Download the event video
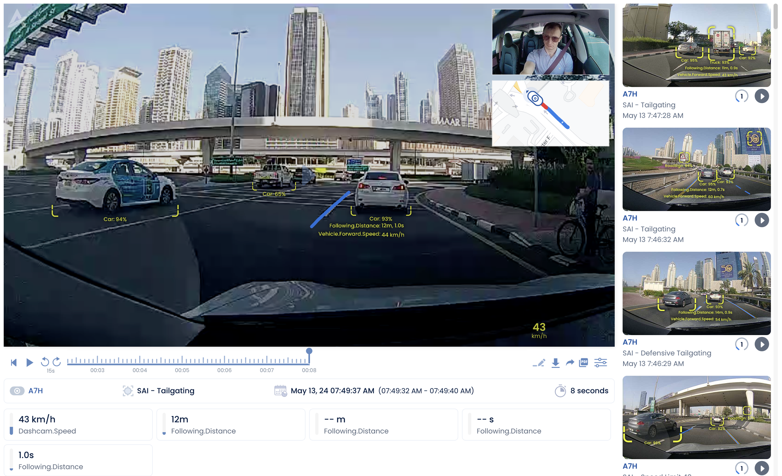This screenshot has width=782, height=476. [x=556, y=363]
